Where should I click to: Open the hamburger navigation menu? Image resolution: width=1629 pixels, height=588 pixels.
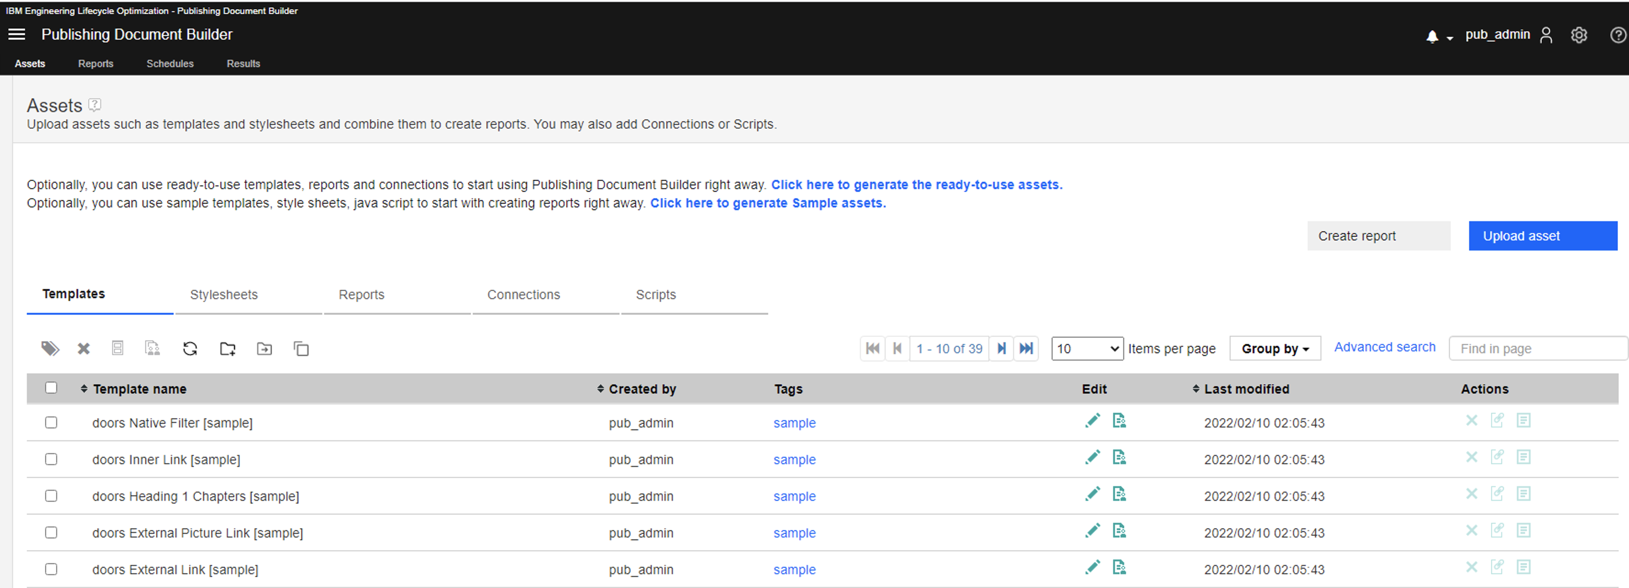pos(17,34)
